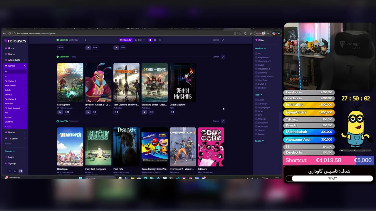Click The Division 2 bell showing 4
The height and width of the screenshot is (211, 376).
pos(116,112)
